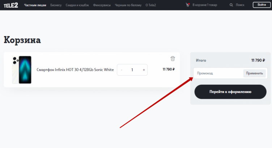The width and height of the screenshot is (272, 148).
Task: Click the В корзине 1 товар link
Action: click(205, 5)
